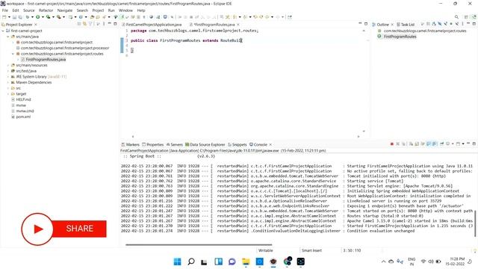This screenshot has width=478, height=269.
Task: Click the taskbar Chat icon
Action: point(232,262)
